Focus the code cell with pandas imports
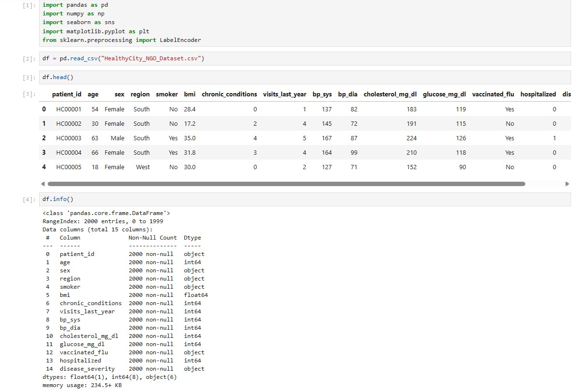Viewport: 575px width, 389px height. pyautogui.click(x=305, y=23)
